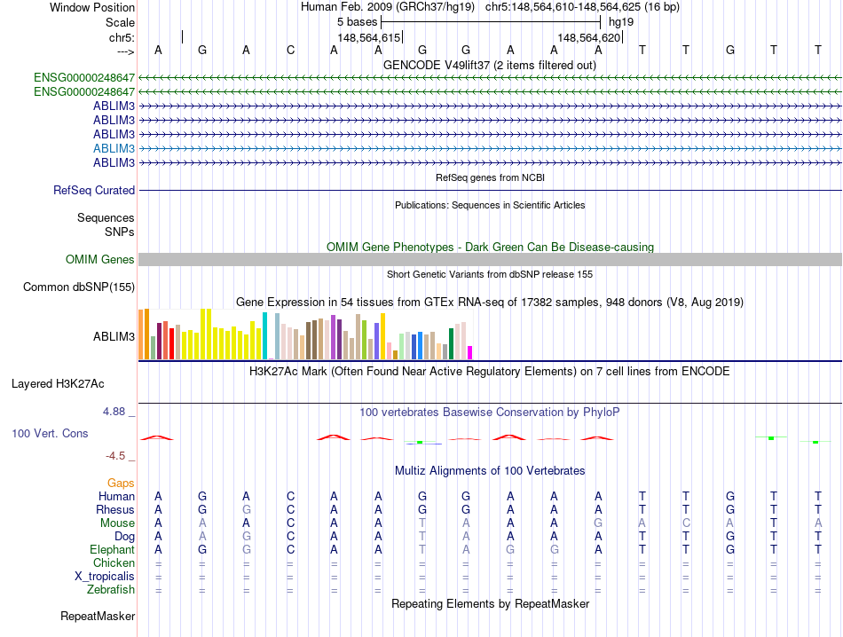
Task: Click the 148,564,620 coordinate marker
Action: (x=588, y=37)
